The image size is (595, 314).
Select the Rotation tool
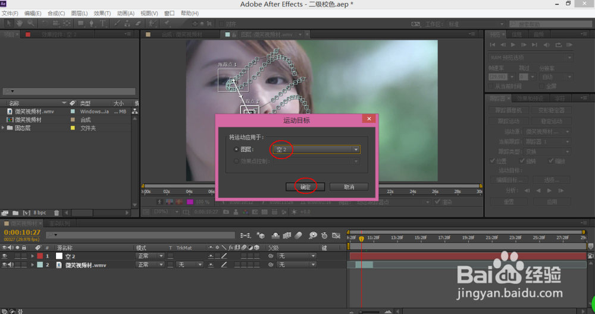[x=45, y=24]
